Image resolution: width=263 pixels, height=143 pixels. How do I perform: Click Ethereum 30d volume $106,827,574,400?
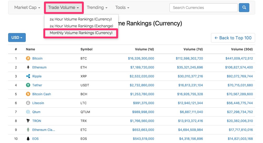(239, 67)
